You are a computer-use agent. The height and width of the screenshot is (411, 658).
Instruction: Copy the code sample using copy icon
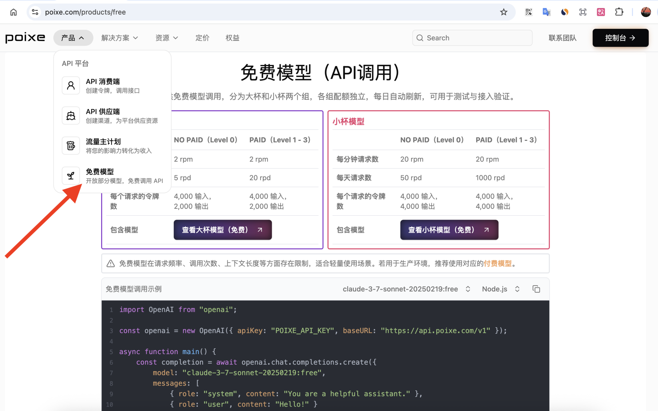(536, 289)
